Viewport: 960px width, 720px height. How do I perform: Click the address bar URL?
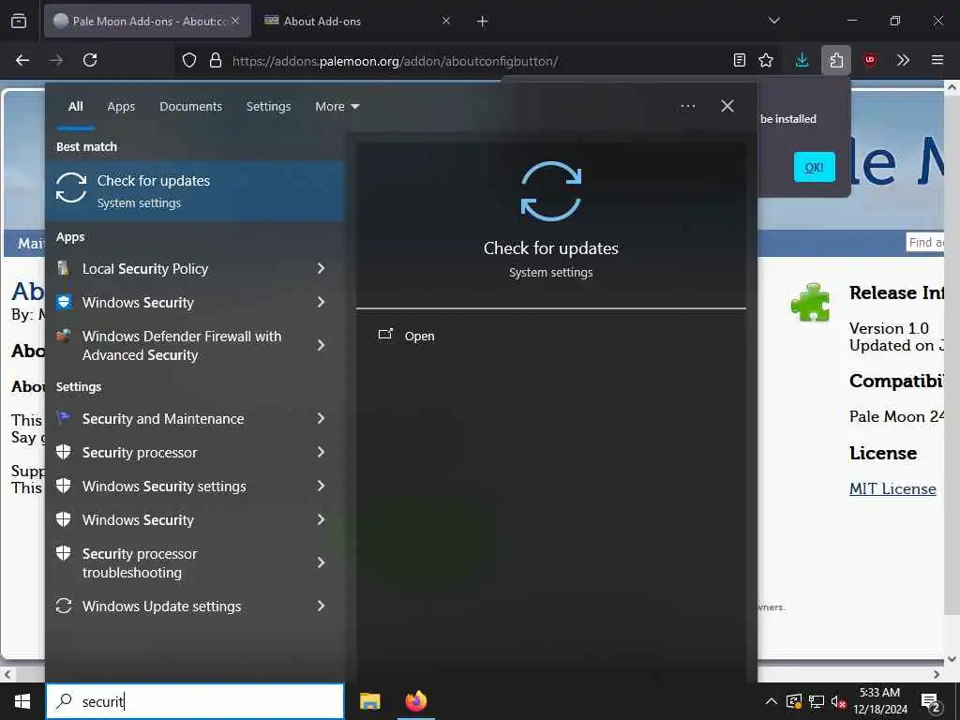pos(395,61)
